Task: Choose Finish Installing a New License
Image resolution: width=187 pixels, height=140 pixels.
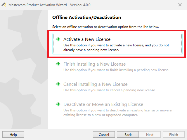Action: point(94,64)
